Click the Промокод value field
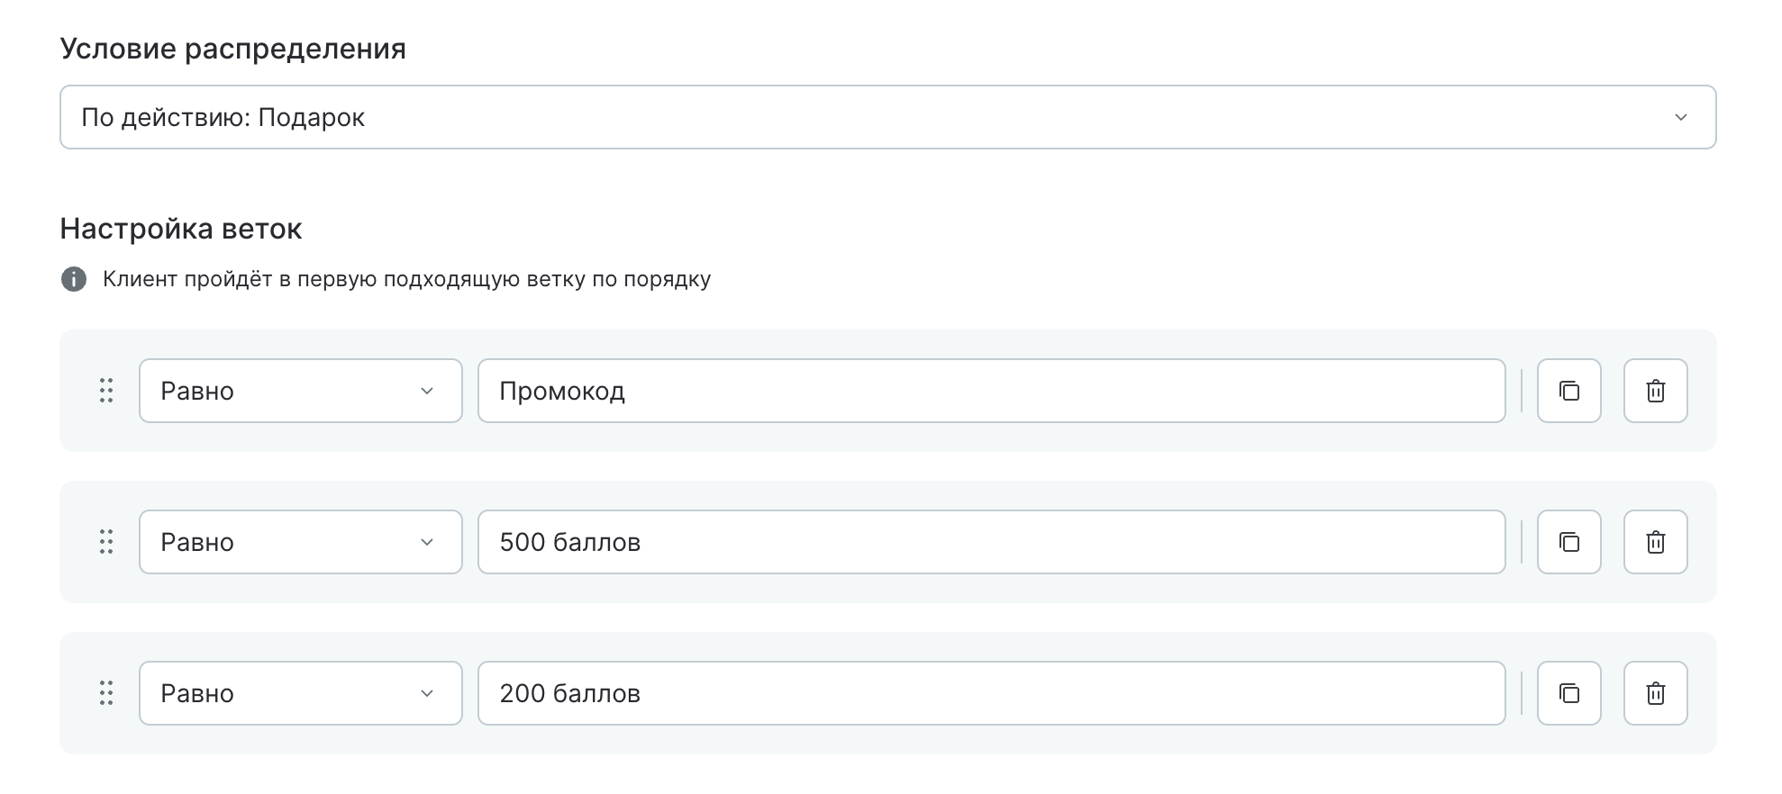This screenshot has width=1782, height=794. click(x=991, y=391)
